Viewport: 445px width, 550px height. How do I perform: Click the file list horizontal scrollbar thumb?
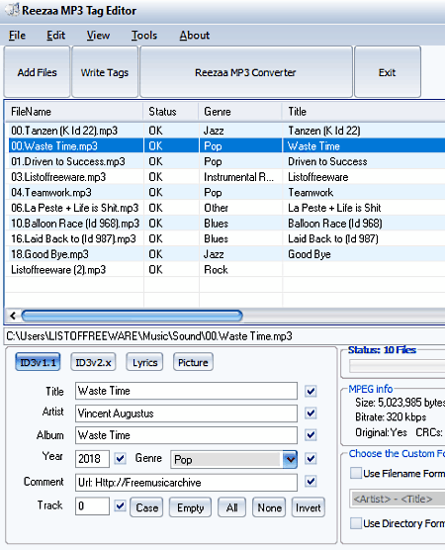(132, 316)
